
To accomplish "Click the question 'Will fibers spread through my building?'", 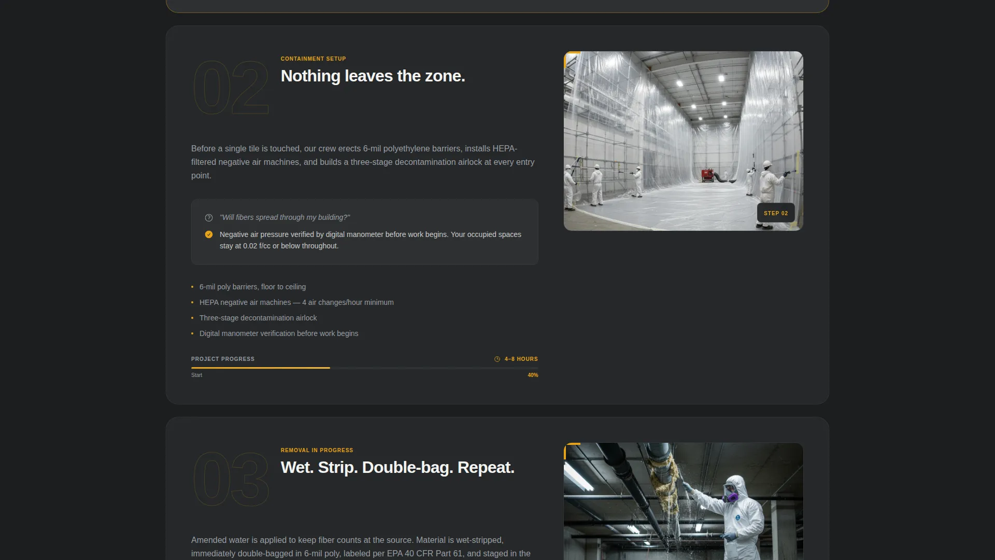I will (x=285, y=217).
